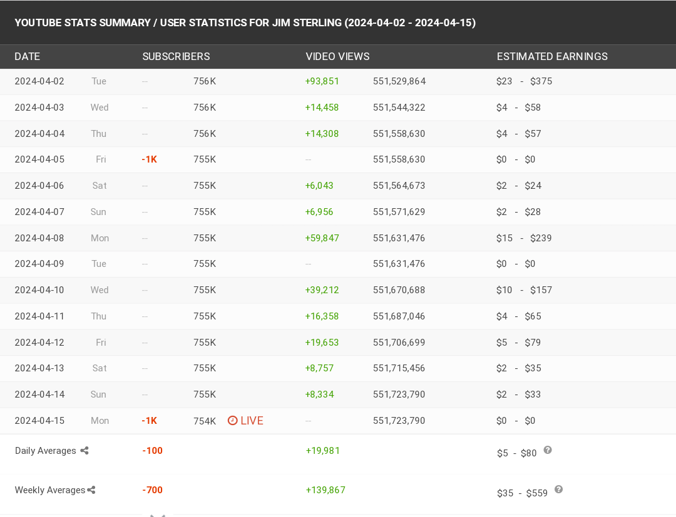676x517 pixels.
Task: Click total views 551,670,688
Action: [x=399, y=290]
